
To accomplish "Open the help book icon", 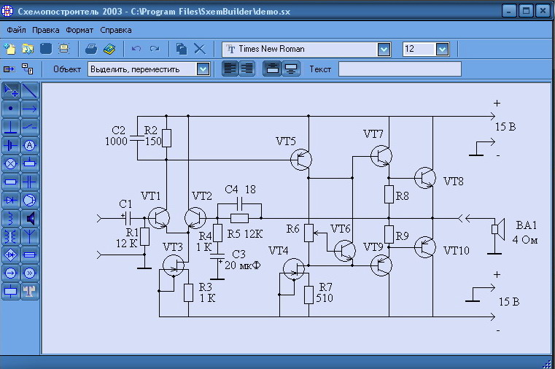I will tap(109, 49).
